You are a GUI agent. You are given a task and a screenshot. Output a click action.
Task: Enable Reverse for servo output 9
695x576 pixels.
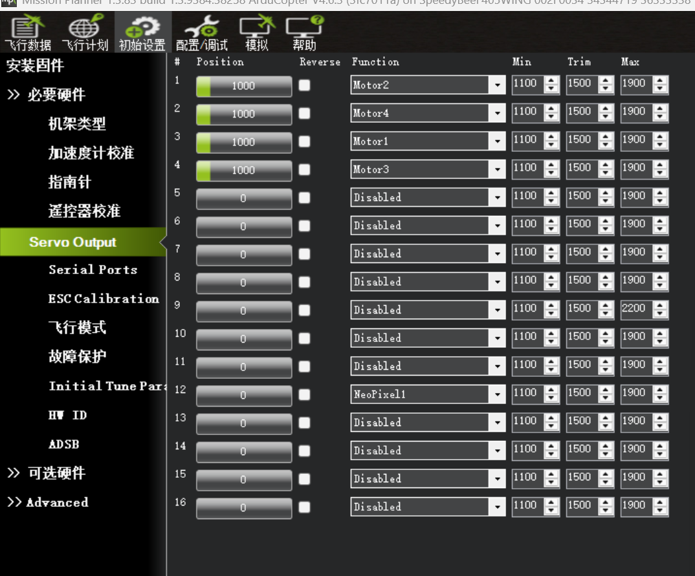click(305, 310)
